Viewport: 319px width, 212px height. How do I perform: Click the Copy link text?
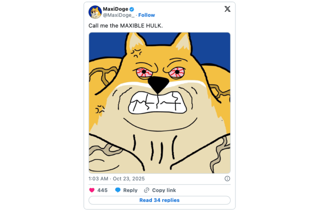[164, 190]
